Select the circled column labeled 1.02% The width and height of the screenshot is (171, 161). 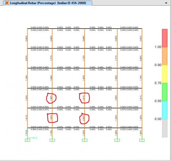tap(52, 118)
